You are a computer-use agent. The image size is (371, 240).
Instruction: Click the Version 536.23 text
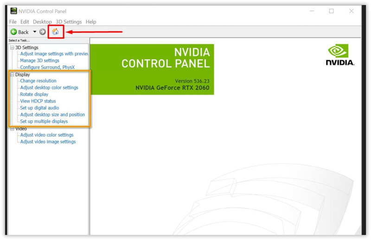click(x=192, y=81)
